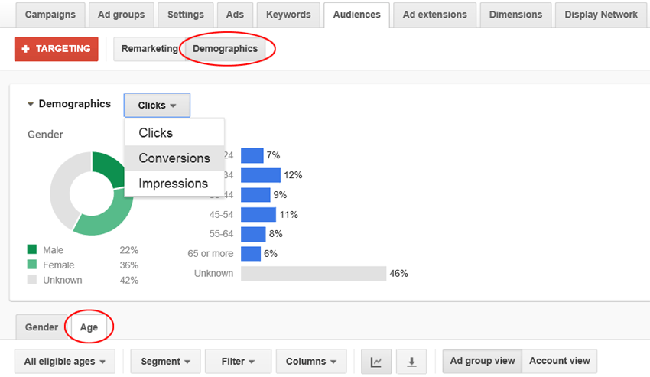Open the All eligible ages dropdown
Screen dimensions: 650x377
65,362
